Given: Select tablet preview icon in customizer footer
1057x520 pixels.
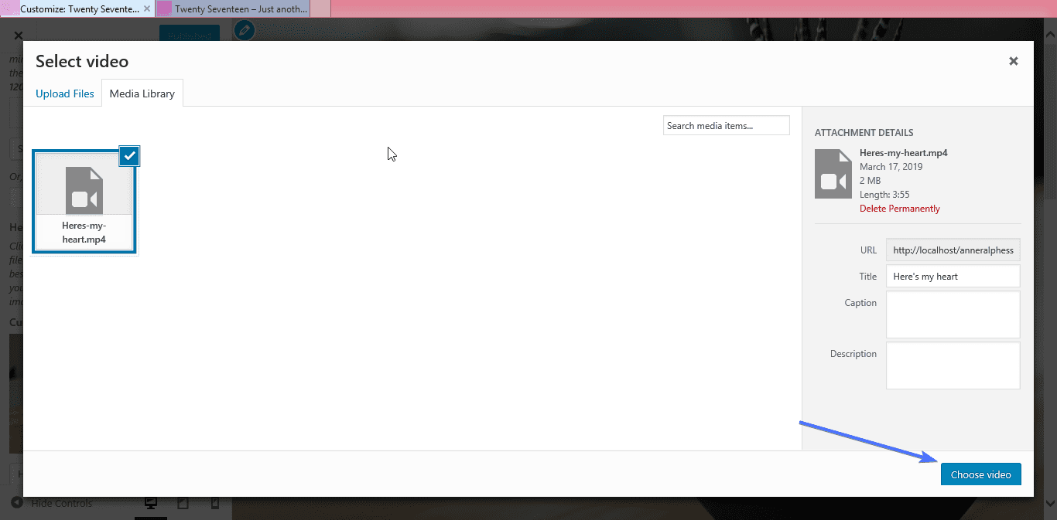Looking at the screenshot, I should (183, 503).
